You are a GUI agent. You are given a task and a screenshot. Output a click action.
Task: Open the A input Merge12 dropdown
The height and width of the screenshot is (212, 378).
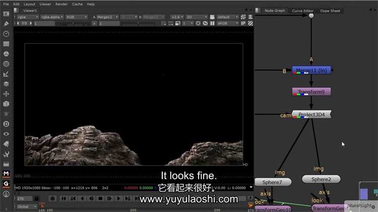tap(107, 17)
